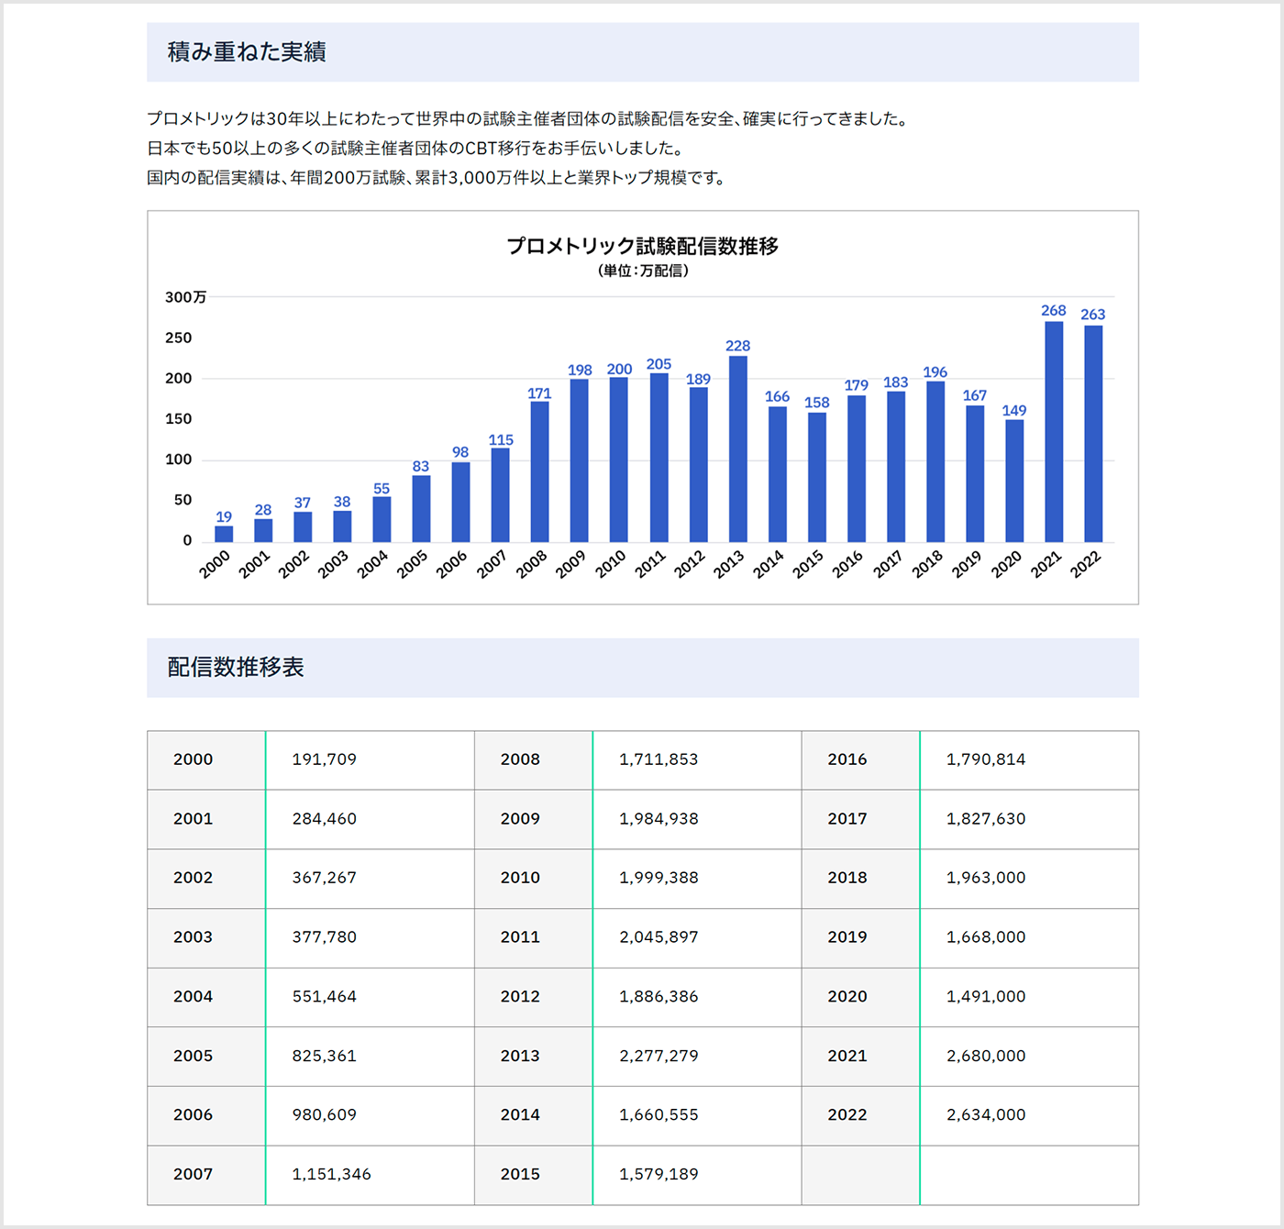1284x1229 pixels.
Task: Click the paragraph line starting プロメトリックは30年以上
Action: [x=529, y=119]
